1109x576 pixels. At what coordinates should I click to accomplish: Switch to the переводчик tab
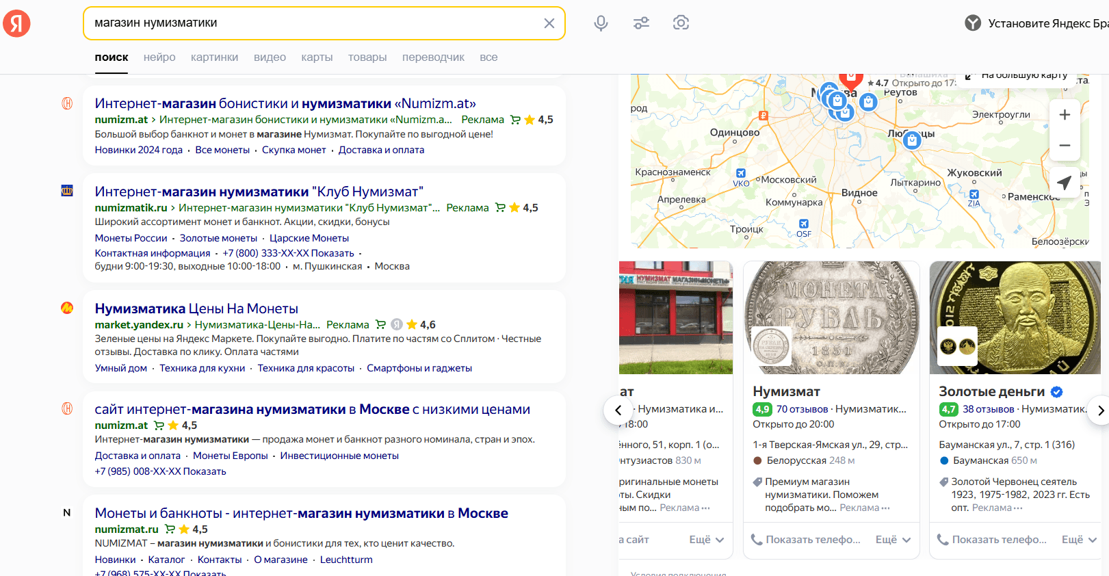[433, 57]
